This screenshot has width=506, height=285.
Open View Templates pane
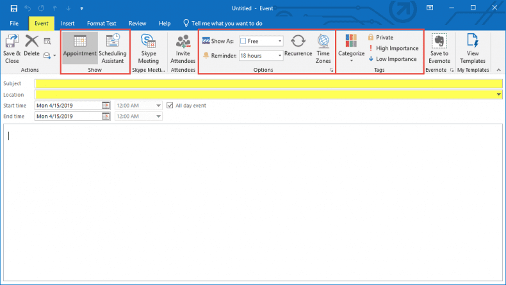[473, 48]
